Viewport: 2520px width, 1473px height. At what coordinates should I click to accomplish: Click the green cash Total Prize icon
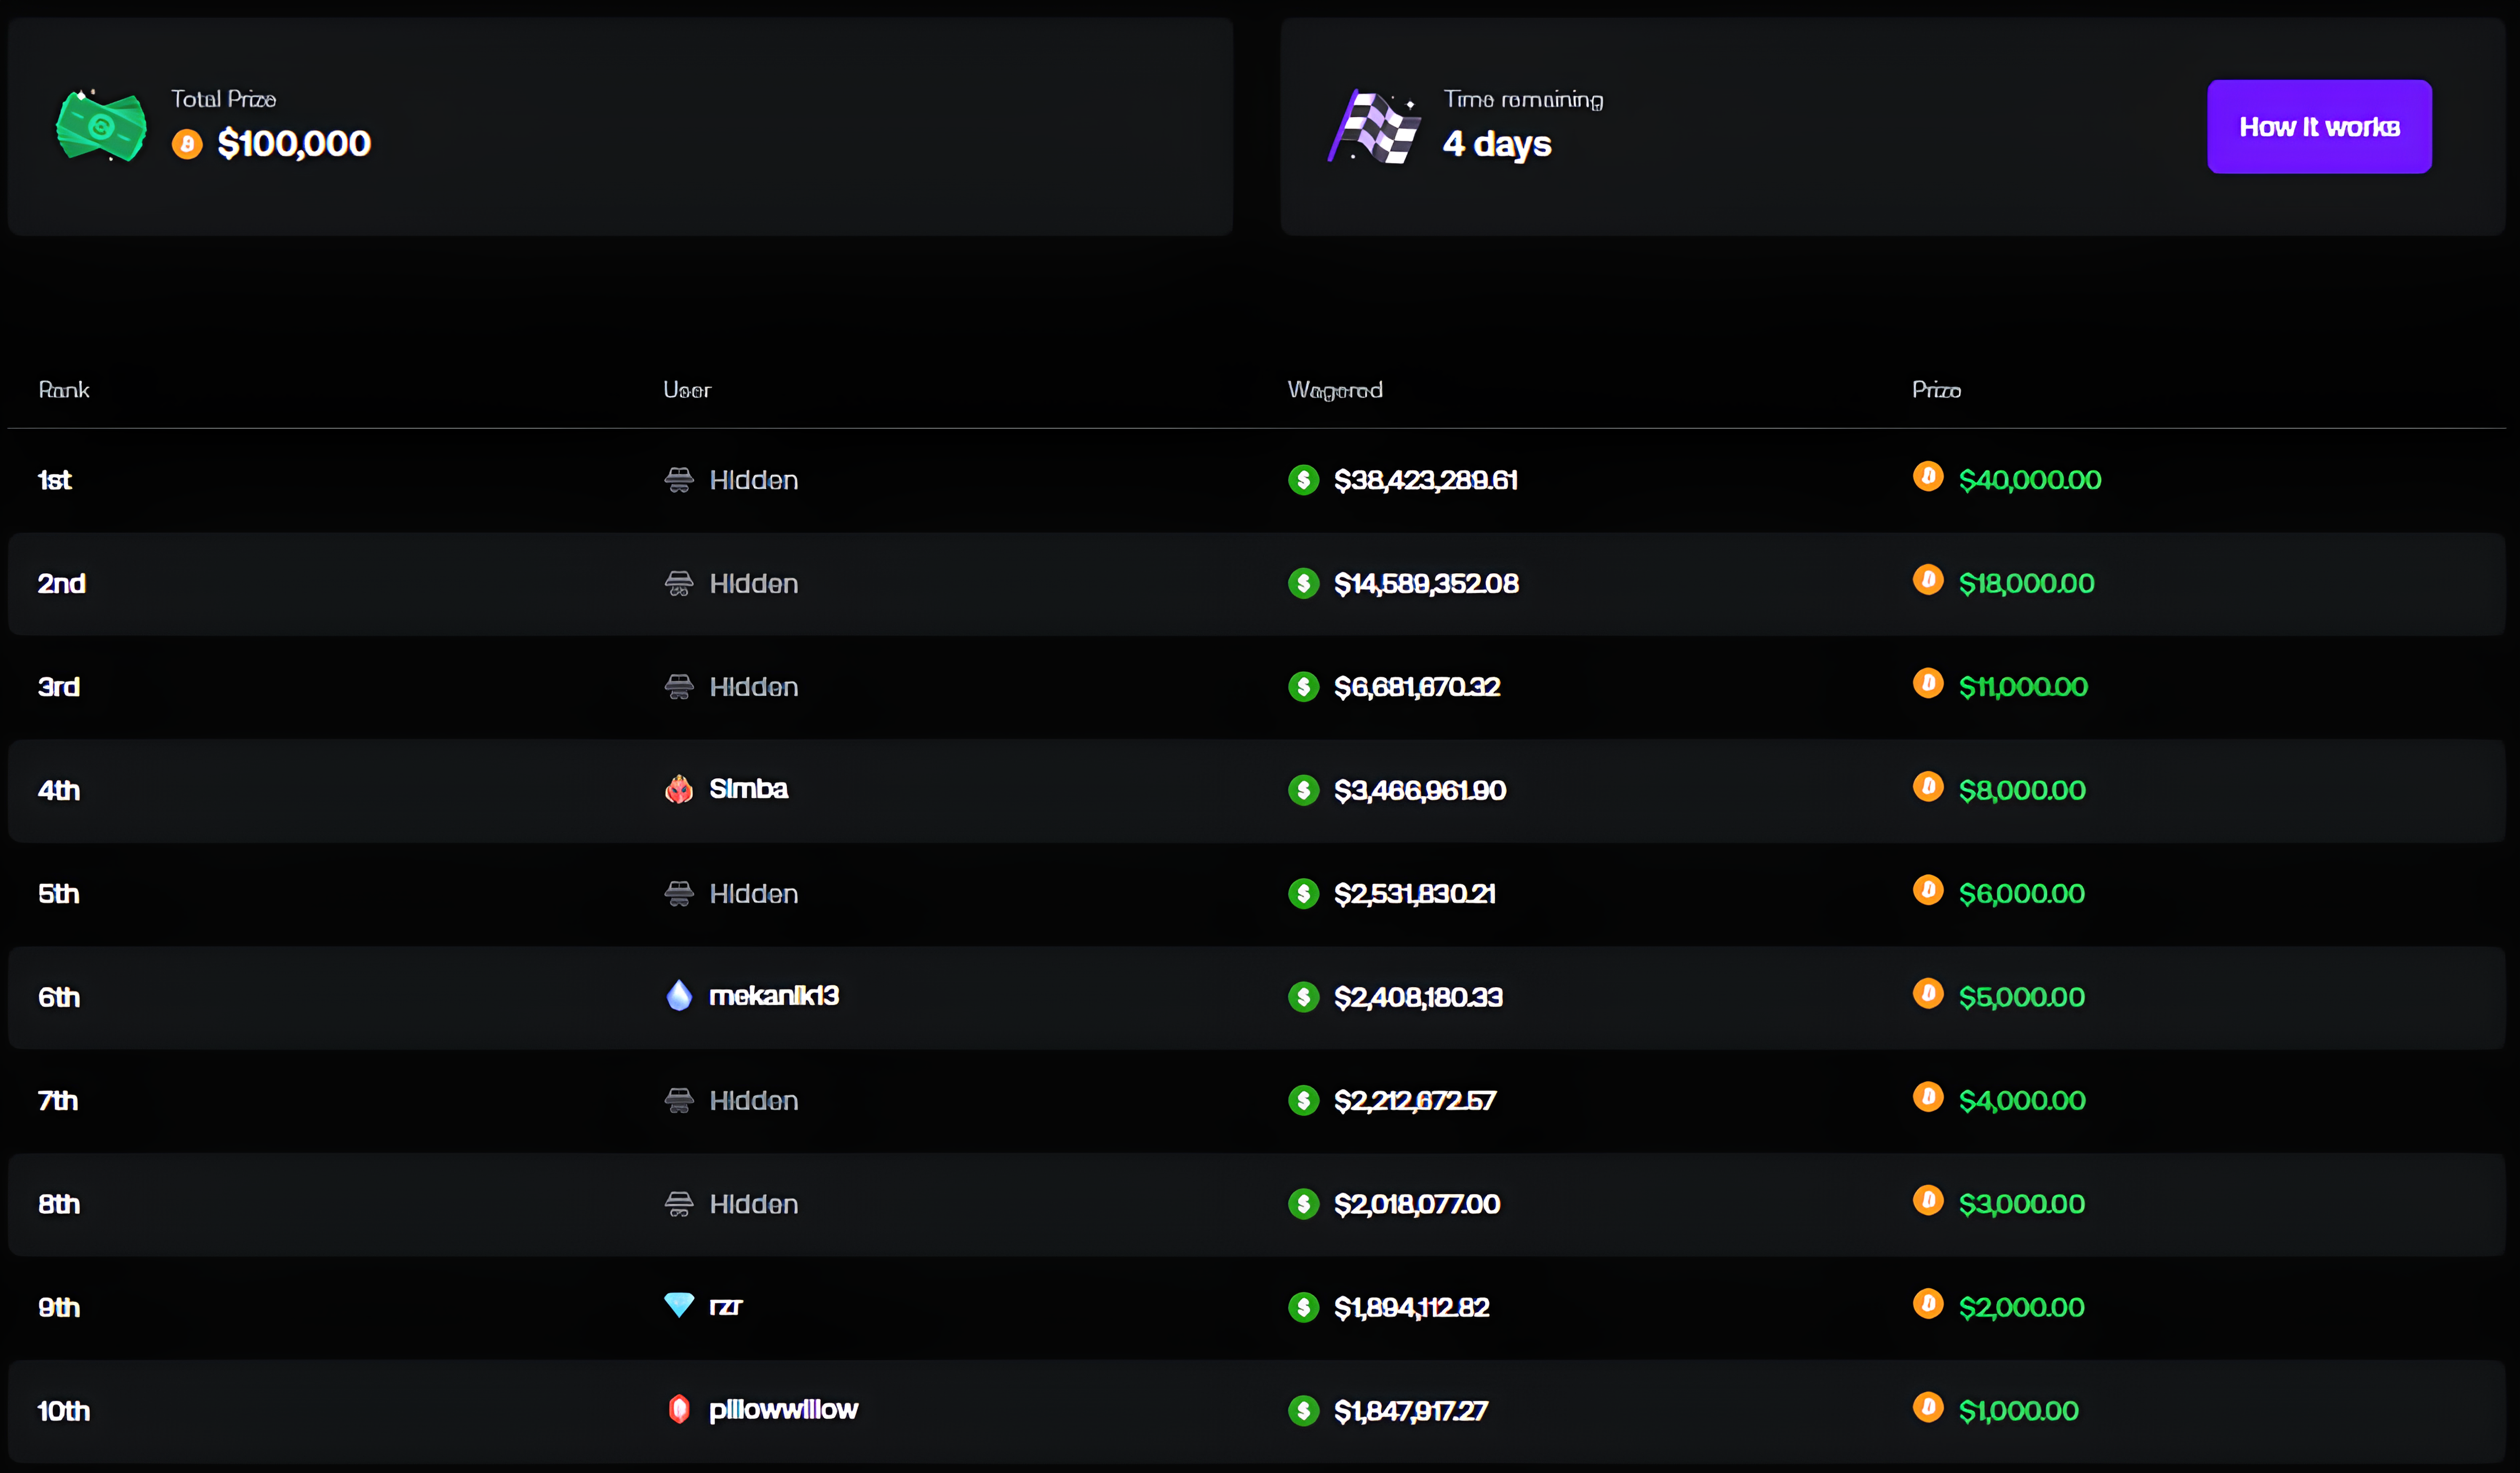click(x=101, y=126)
